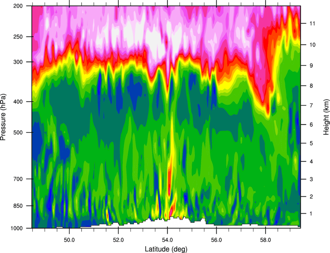Click the '50.0' latitude label
This screenshot has height=253, width=330.
point(69,240)
